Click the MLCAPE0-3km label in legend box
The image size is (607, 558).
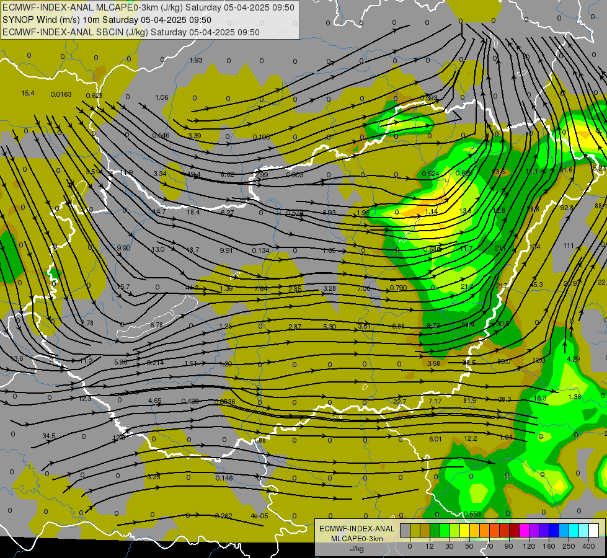[x=357, y=539]
